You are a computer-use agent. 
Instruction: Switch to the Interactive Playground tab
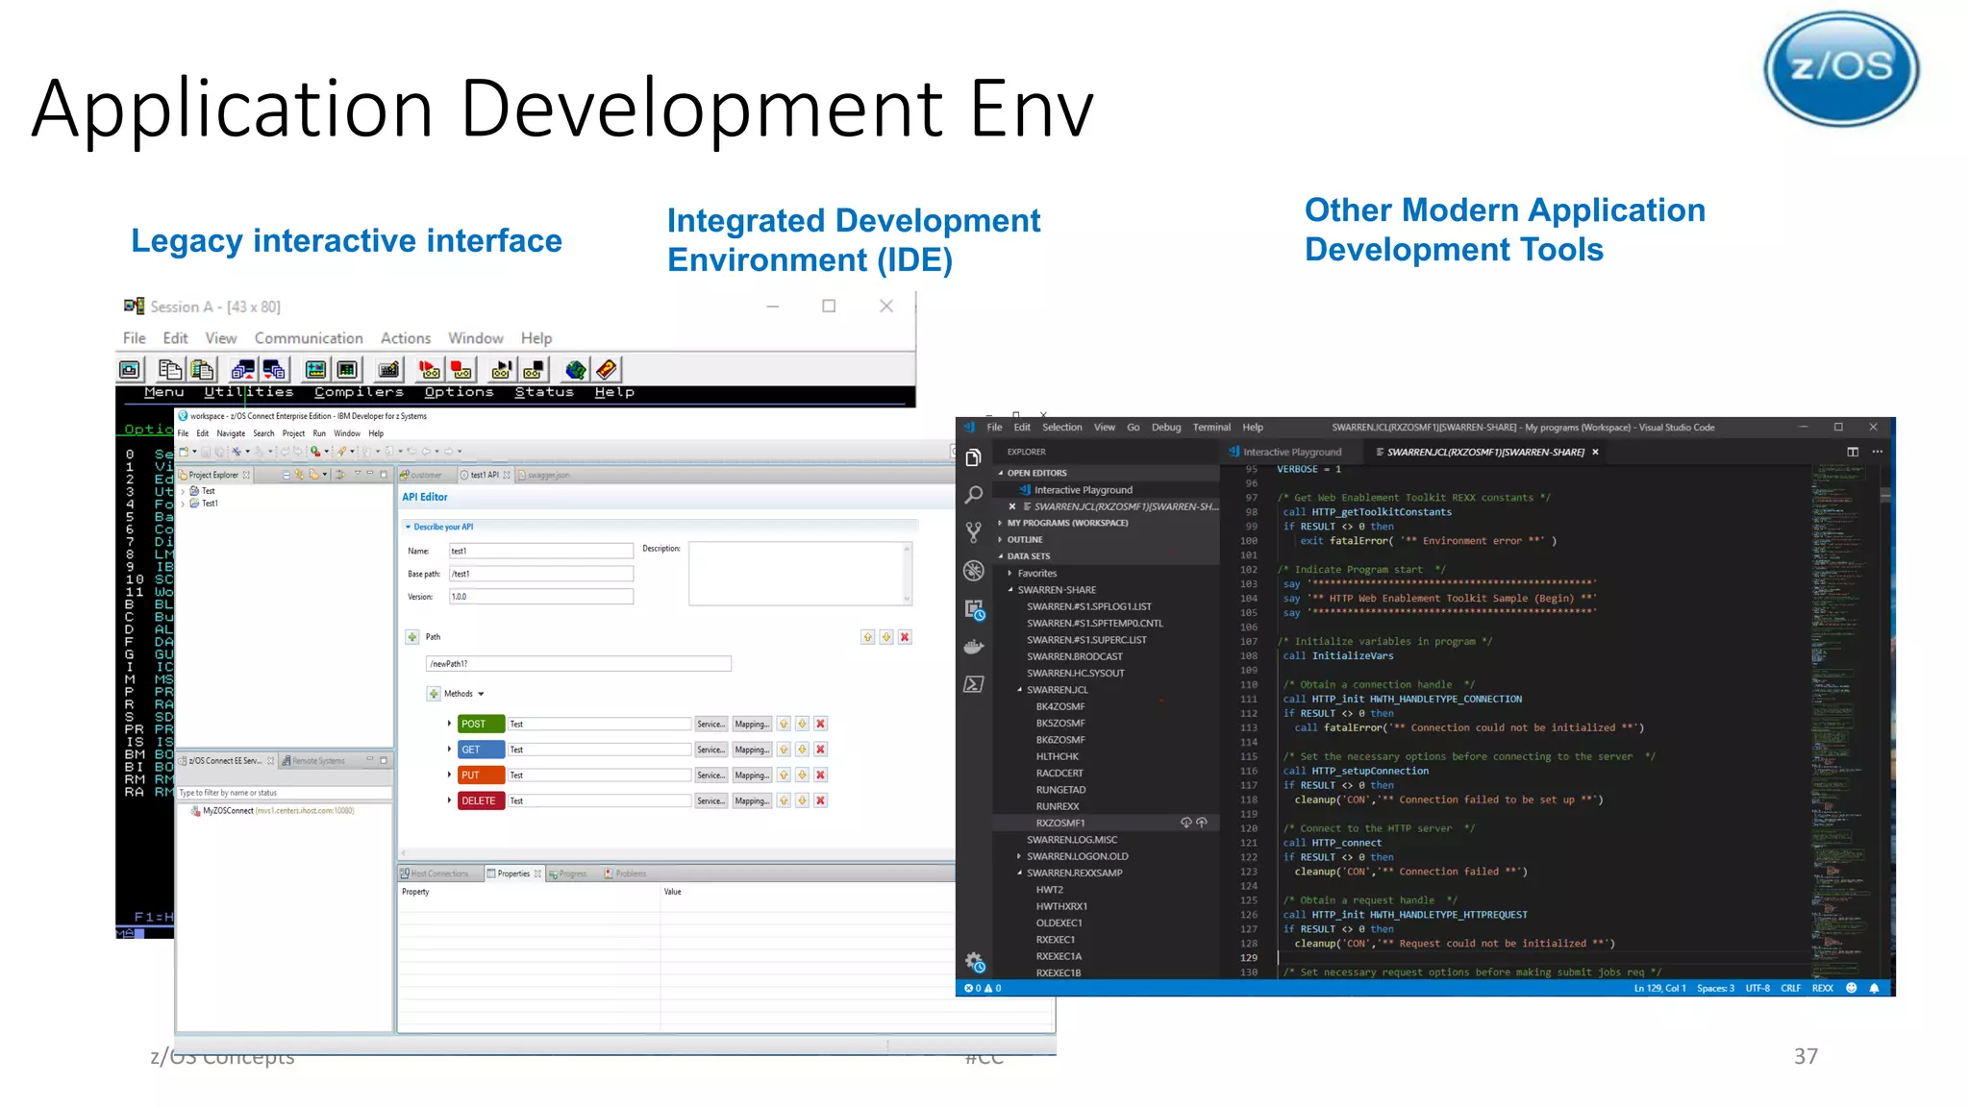[1290, 452]
